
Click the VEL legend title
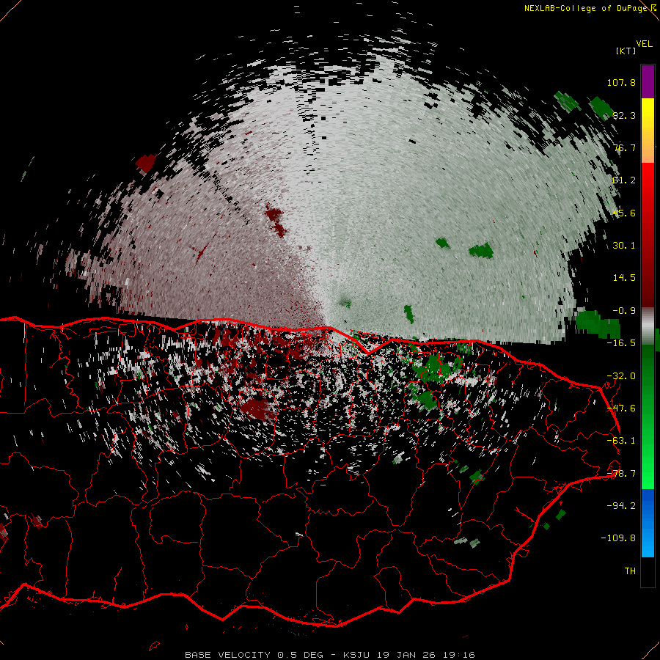pyautogui.click(x=644, y=44)
